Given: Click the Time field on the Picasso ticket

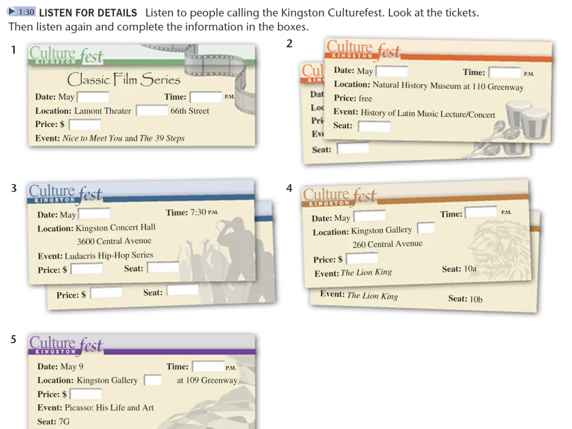Looking at the screenshot, I should (x=208, y=367).
